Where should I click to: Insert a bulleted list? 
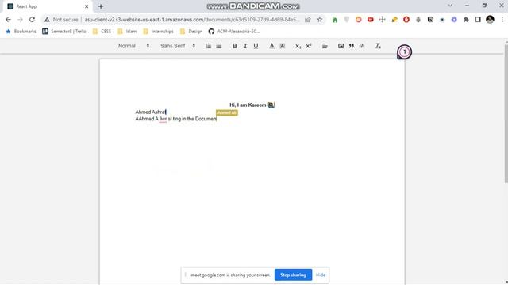219,46
